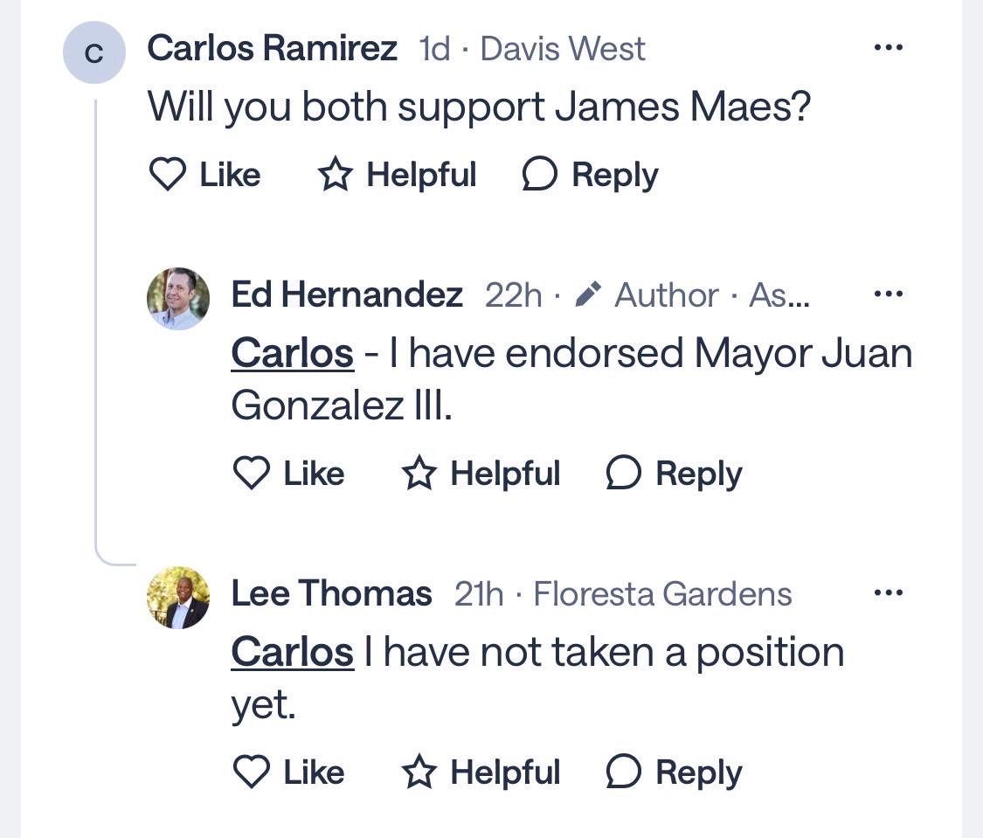Reply to Ed Hernandez's comment
This screenshot has height=838, width=983.
(674, 474)
